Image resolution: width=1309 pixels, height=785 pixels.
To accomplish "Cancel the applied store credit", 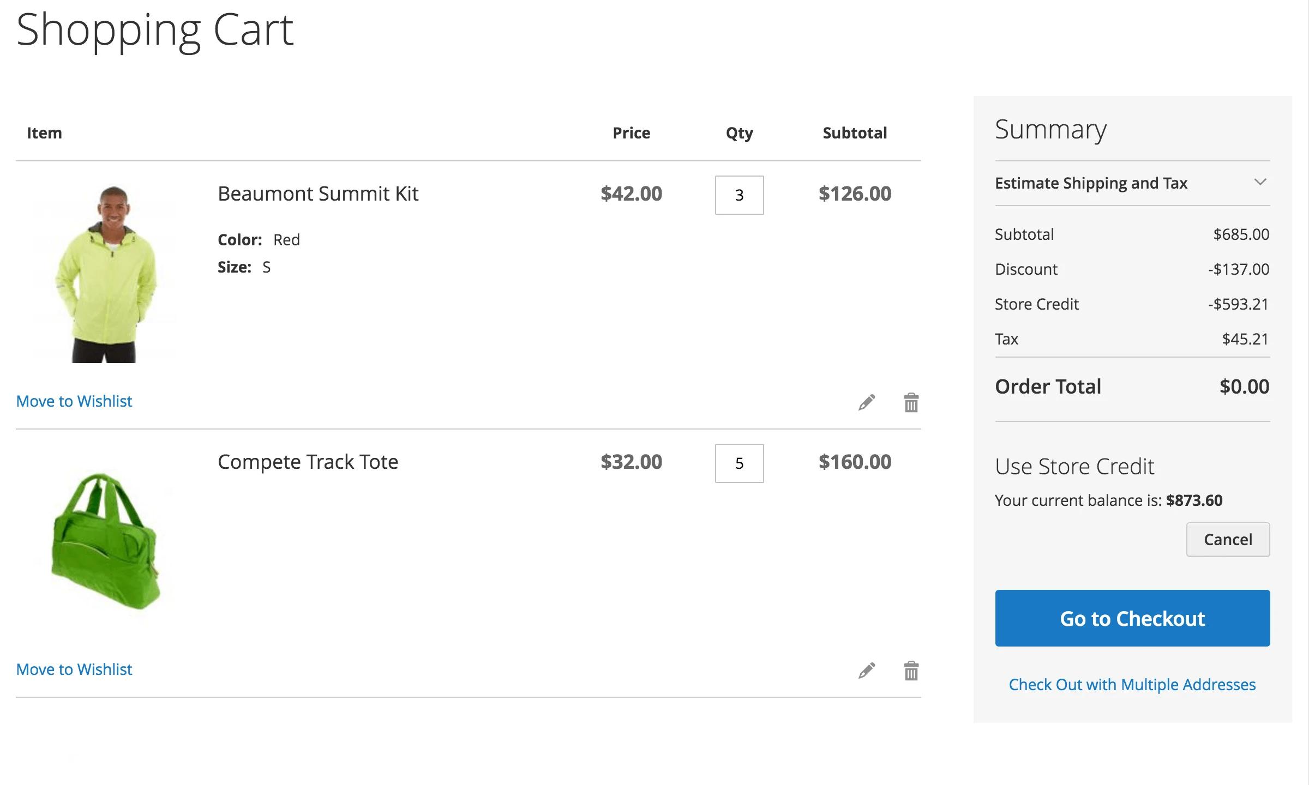I will pyautogui.click(x=1228, y=540).
